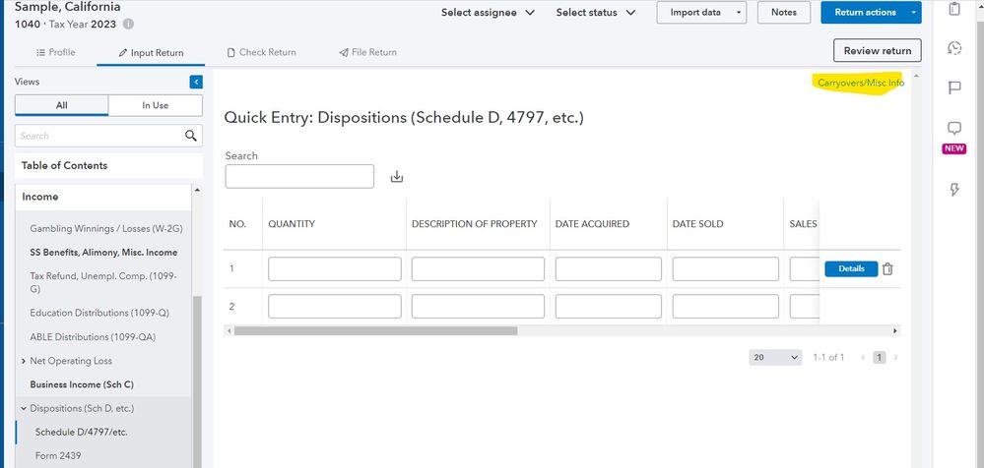Switch Views filter to All
The image size is (984, 468).
[61, 106]
